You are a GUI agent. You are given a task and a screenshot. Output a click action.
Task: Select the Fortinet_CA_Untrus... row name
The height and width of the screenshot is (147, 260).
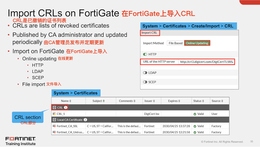tap(70, 132)
